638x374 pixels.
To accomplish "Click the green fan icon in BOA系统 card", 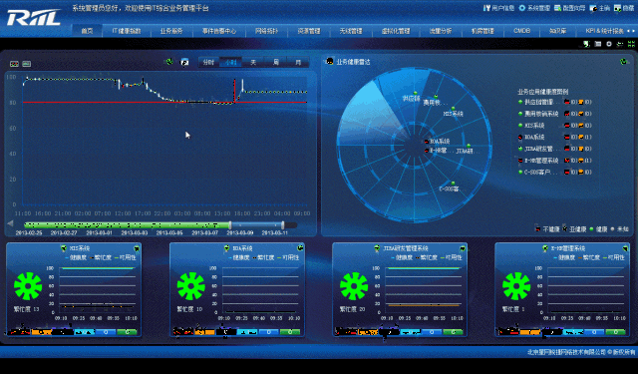I will 190,286.
